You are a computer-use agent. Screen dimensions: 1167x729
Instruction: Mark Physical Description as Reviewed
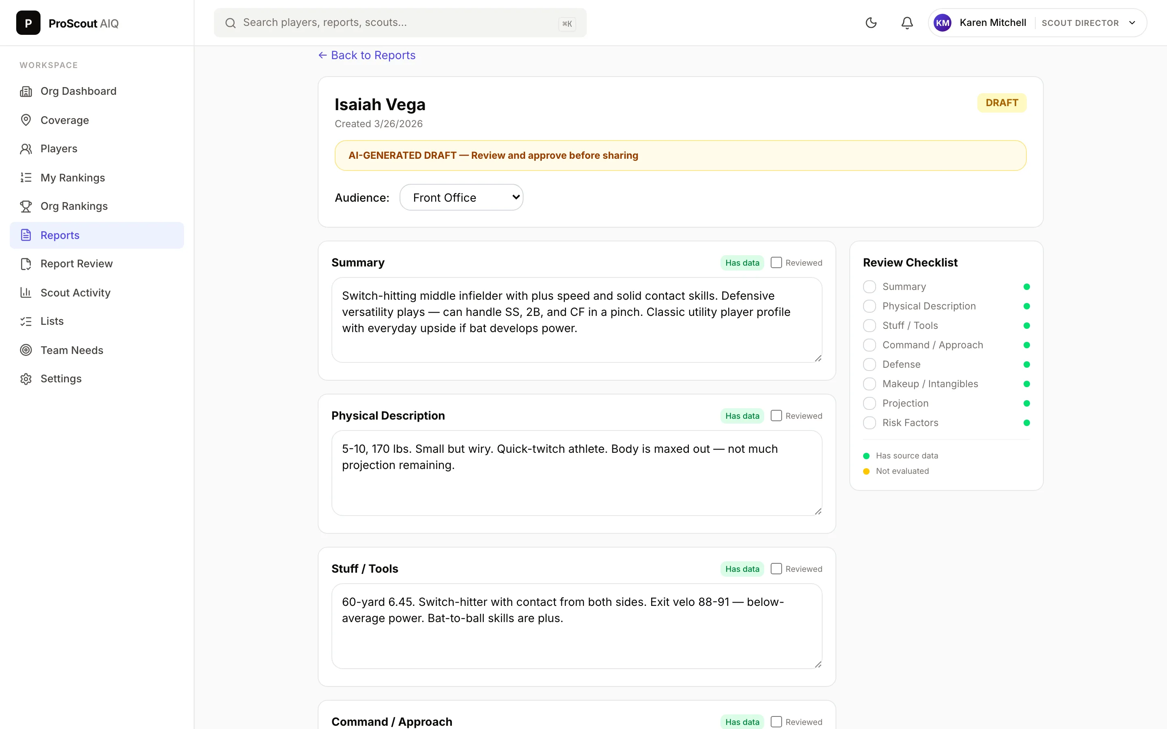(776, 416)
